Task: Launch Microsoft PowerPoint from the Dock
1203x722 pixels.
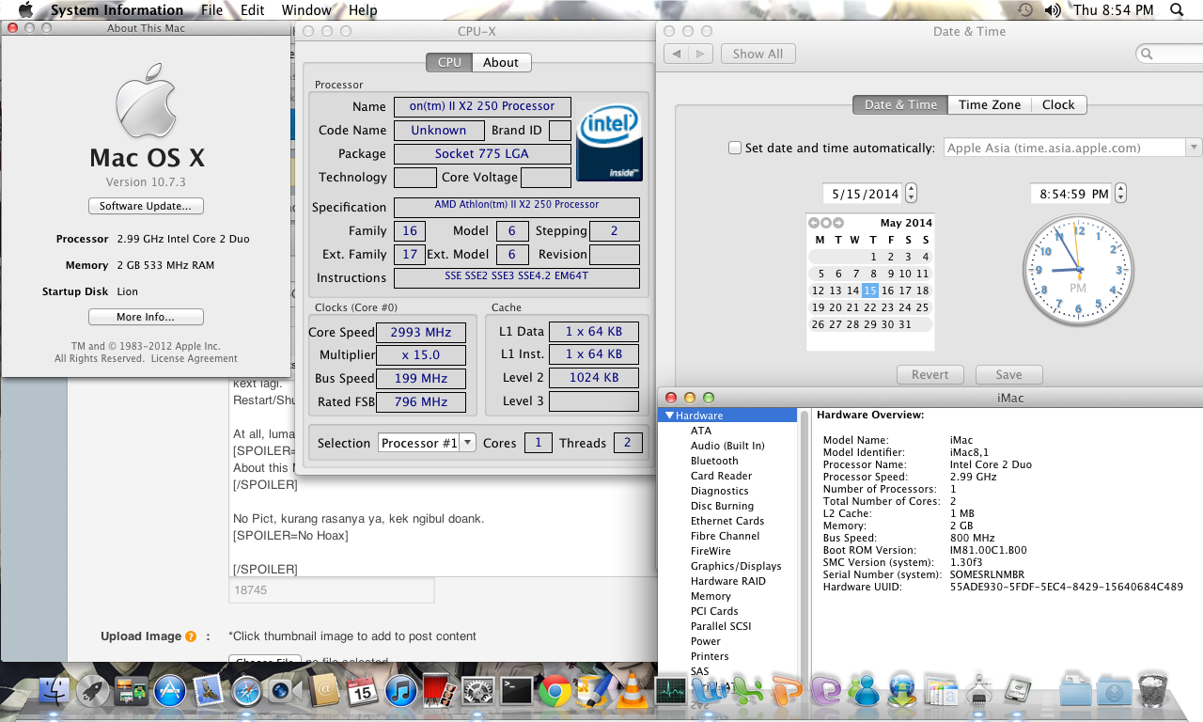Action: click(787, 692)
